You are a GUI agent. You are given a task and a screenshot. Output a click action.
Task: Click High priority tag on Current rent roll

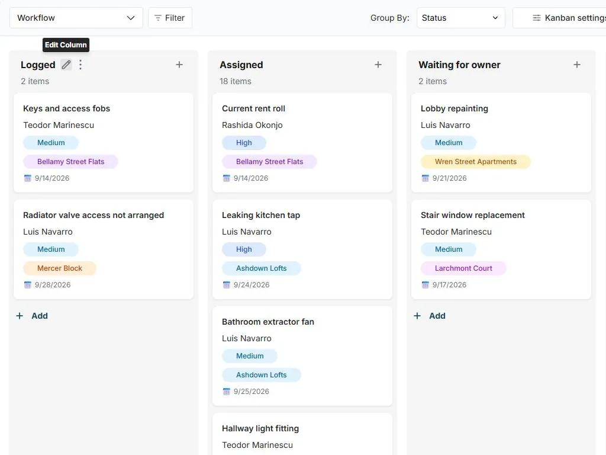(244, 143)
